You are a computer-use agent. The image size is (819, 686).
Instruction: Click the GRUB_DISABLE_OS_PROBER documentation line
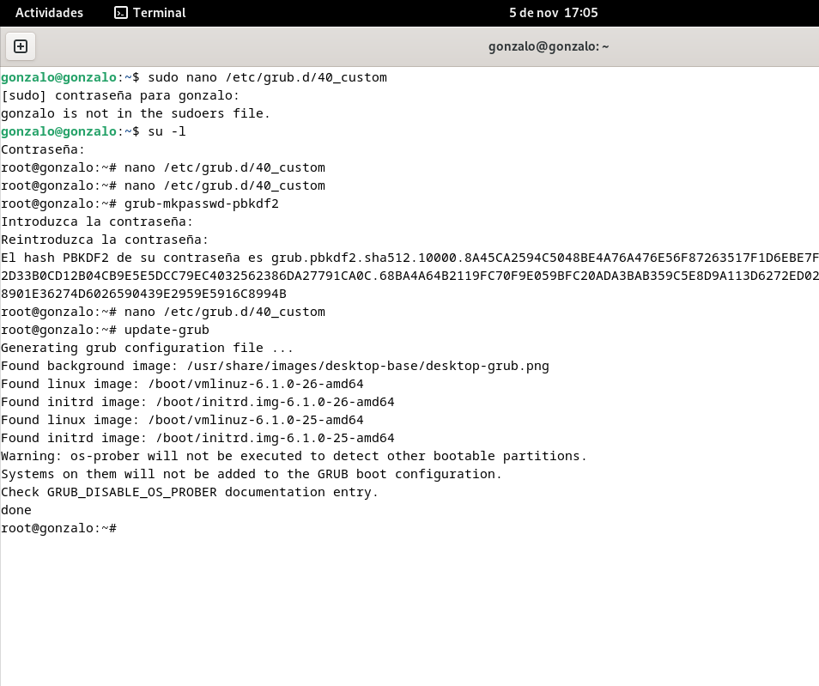[187, 492]
